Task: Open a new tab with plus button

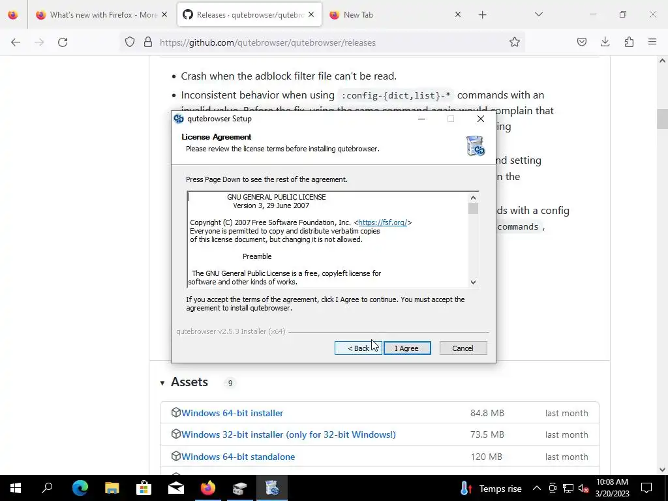Action: (482, 15)
